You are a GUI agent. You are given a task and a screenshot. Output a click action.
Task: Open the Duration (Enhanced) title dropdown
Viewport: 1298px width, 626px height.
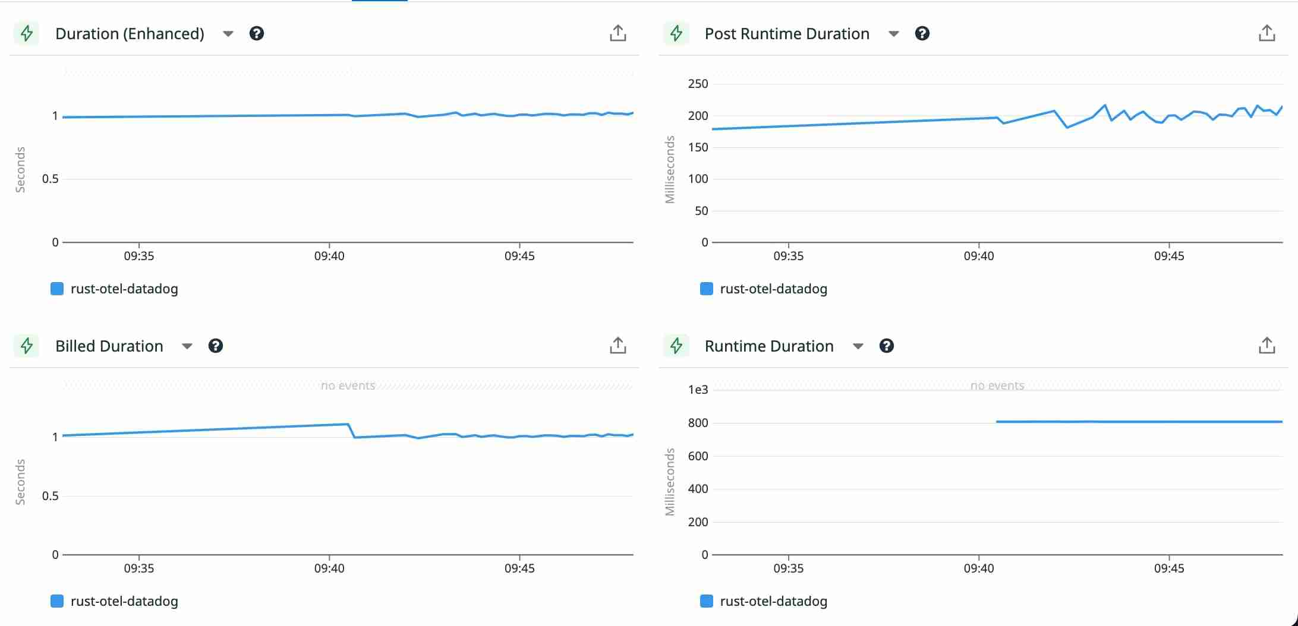coord(228,34)
